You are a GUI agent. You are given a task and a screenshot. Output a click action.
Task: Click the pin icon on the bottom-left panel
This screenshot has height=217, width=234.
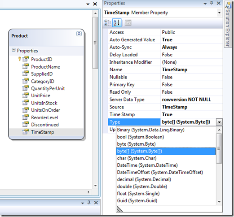(89, 203)
